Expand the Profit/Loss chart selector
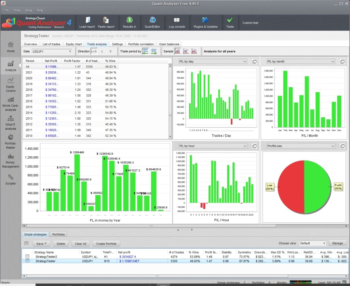 301,146
